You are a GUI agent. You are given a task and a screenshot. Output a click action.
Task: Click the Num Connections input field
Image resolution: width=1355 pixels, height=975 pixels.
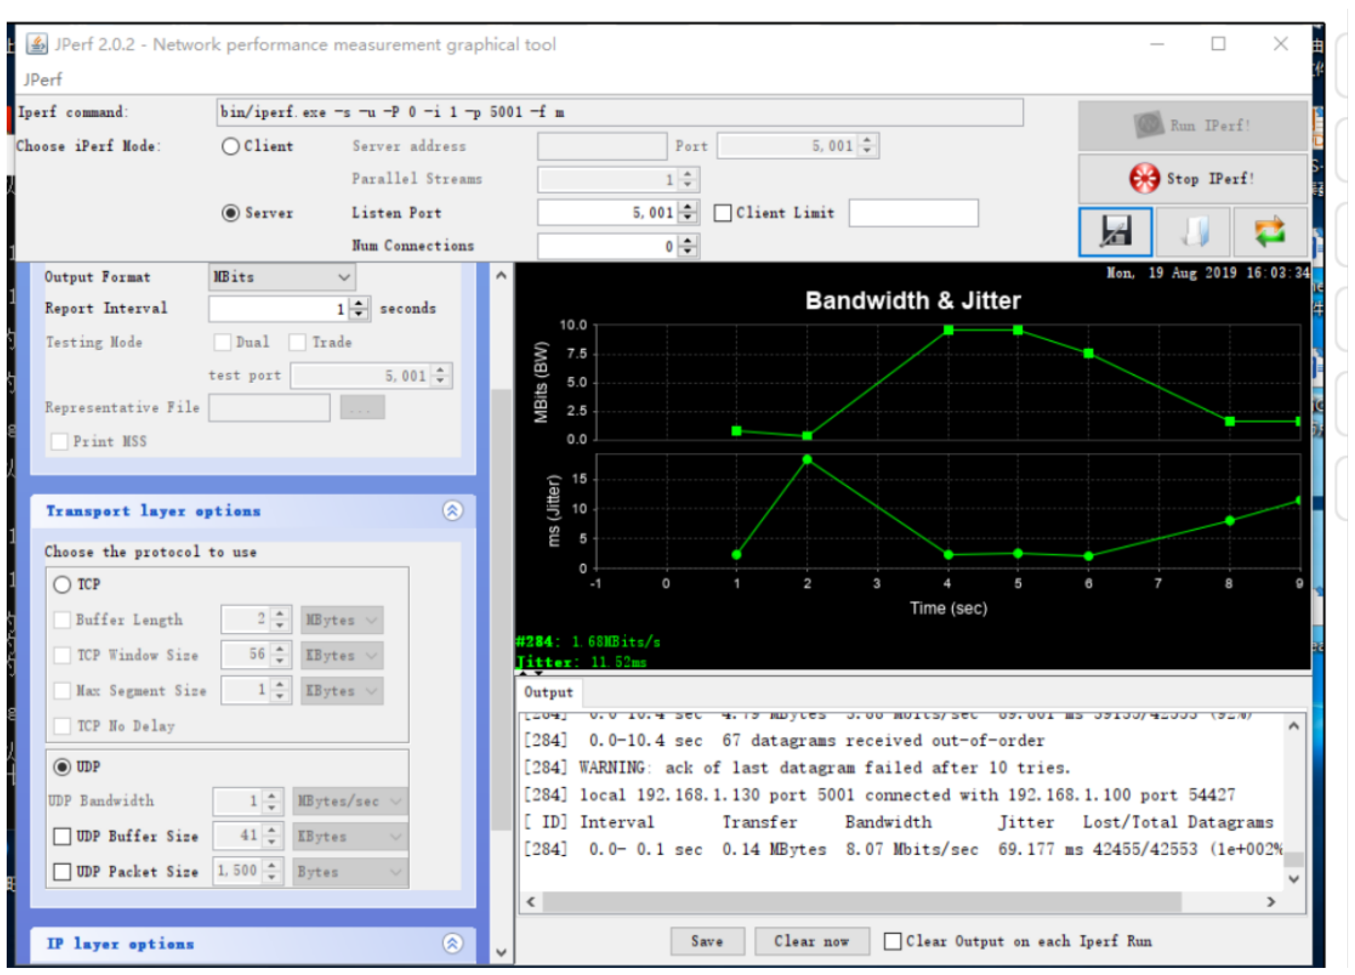(x=607, y=246)
